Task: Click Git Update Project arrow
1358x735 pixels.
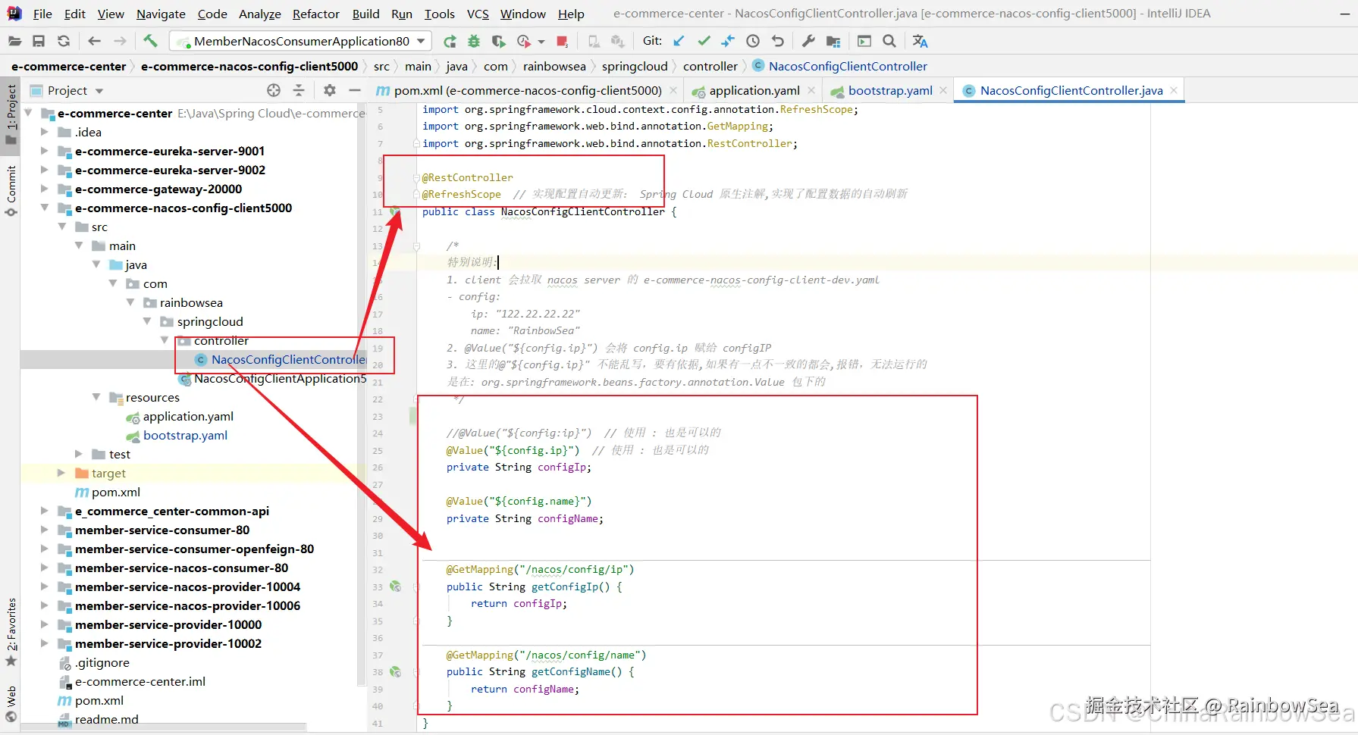Action: (x=679, y=41)
